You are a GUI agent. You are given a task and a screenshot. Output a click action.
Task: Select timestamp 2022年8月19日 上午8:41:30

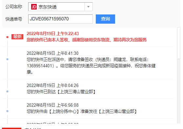pyautogui.click(x=52, y=53)
